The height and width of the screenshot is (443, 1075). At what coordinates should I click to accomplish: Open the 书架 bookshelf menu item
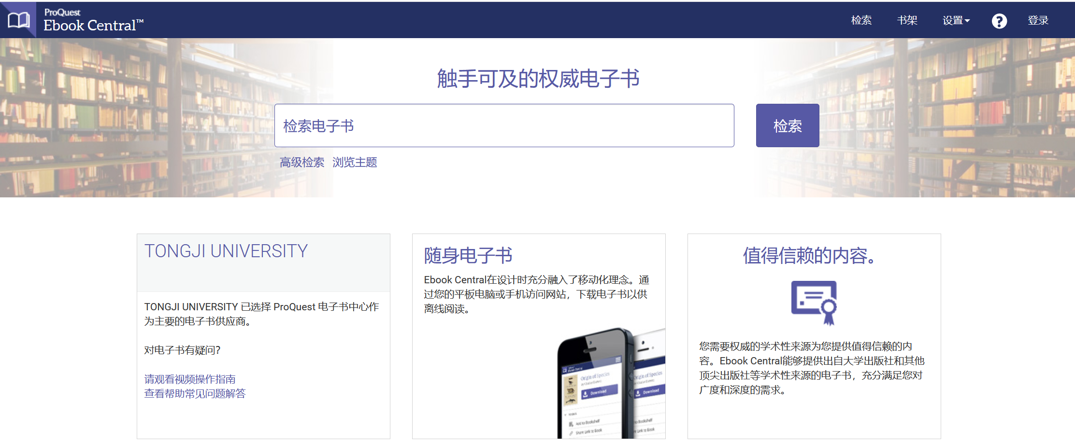coord(907,20)
